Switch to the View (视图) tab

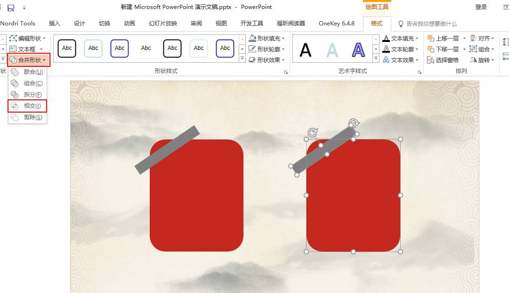pyautogui.click(x=221, y=24)
